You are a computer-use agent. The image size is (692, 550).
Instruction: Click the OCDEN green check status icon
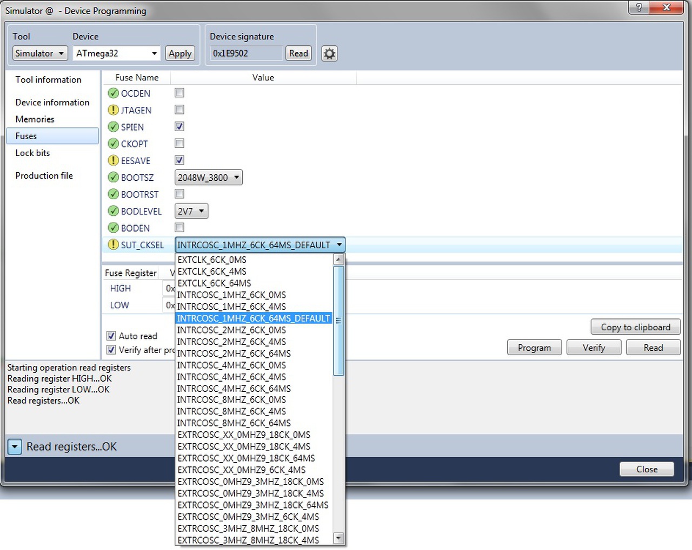point(113,93)
